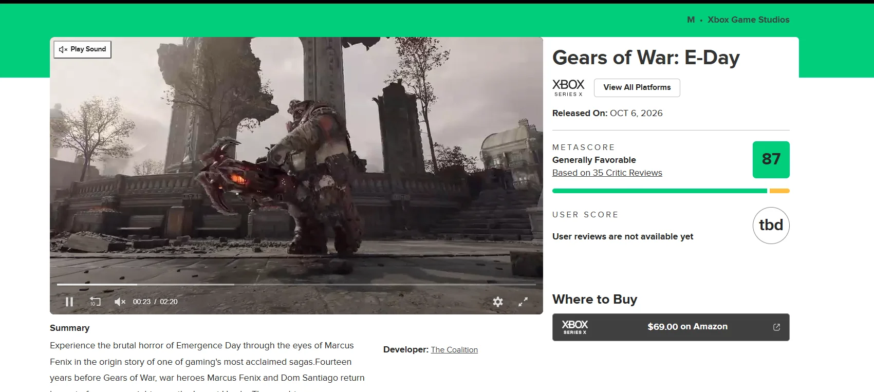Rewind the video 10 seconds
The width and height of the screenshot is (874, 392).
pyautogui.click(x=95, y=302)
